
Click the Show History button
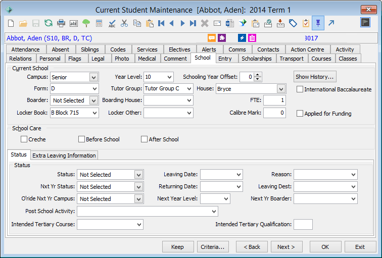[x=315, y=77]
